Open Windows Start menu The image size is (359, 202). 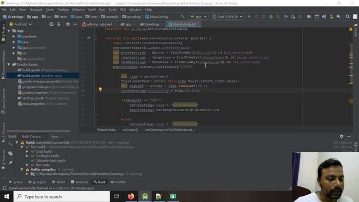7,196
